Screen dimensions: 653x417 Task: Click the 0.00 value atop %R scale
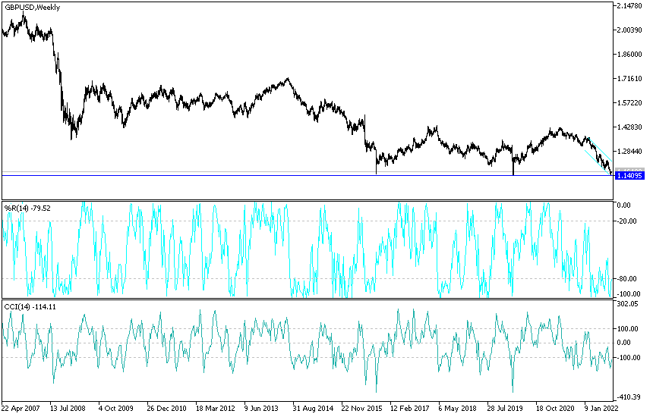[x=624, y=205]
